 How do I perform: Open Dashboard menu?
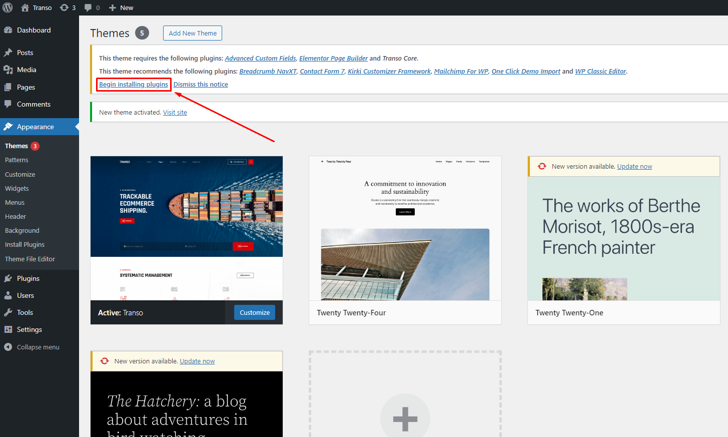(x=34, y=30)
